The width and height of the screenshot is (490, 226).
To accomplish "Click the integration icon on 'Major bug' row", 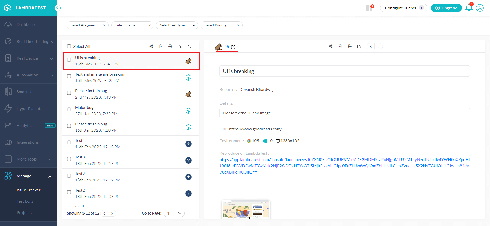I will coord(188,111).
